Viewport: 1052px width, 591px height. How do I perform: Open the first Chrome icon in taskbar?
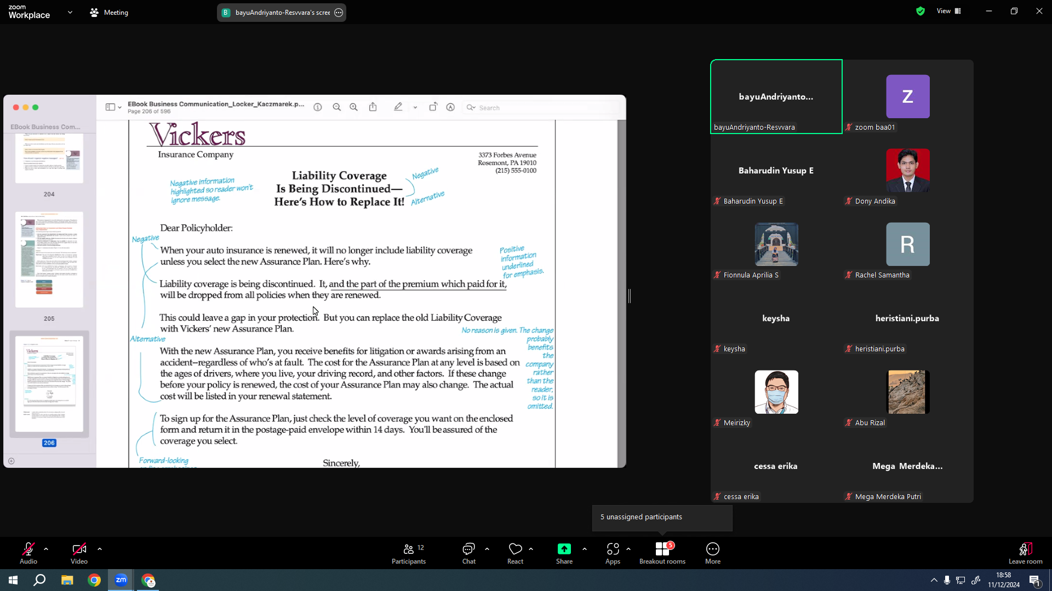(94, 580)
